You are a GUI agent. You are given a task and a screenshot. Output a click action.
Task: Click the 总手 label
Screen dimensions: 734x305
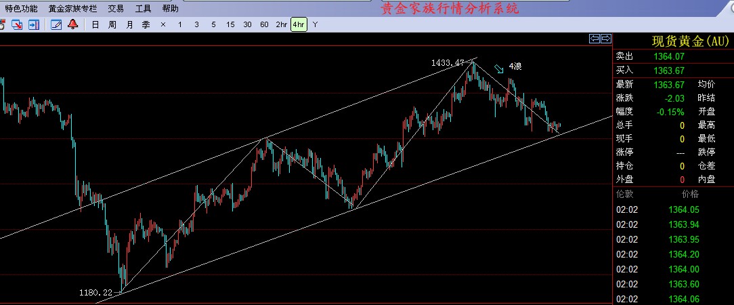click(624, 125)
